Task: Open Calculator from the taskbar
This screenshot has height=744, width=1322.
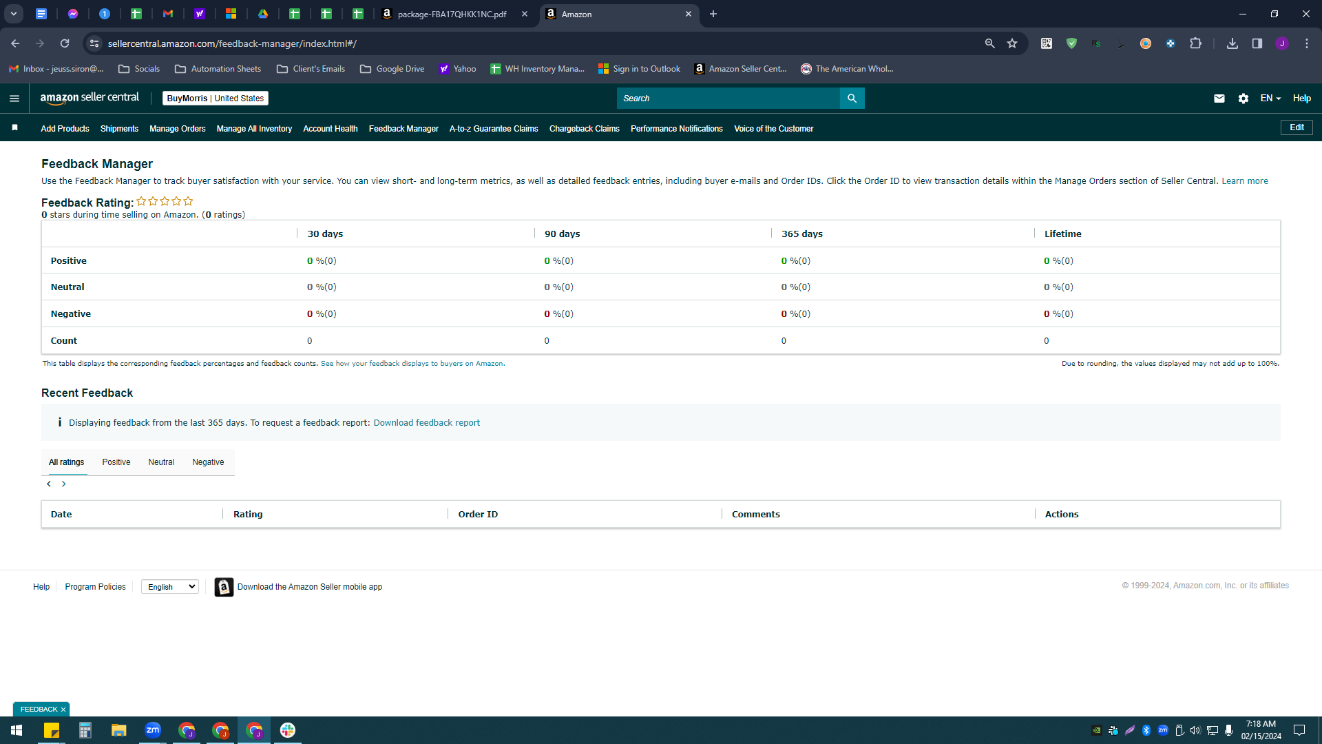Action: 85,730
